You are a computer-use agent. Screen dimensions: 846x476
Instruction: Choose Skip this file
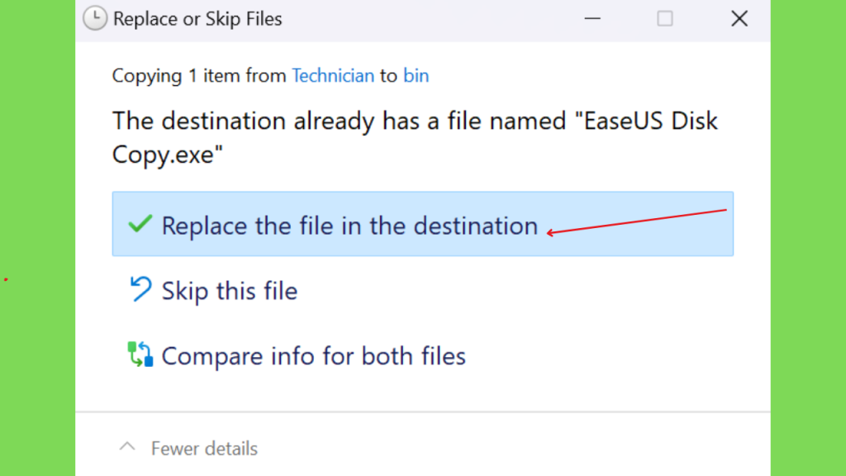point(230,291)
